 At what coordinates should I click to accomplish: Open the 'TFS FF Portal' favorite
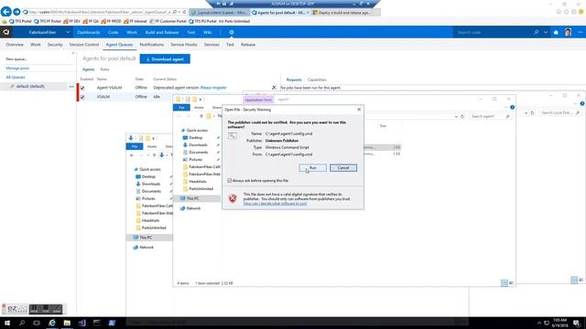tap(47, 21)
